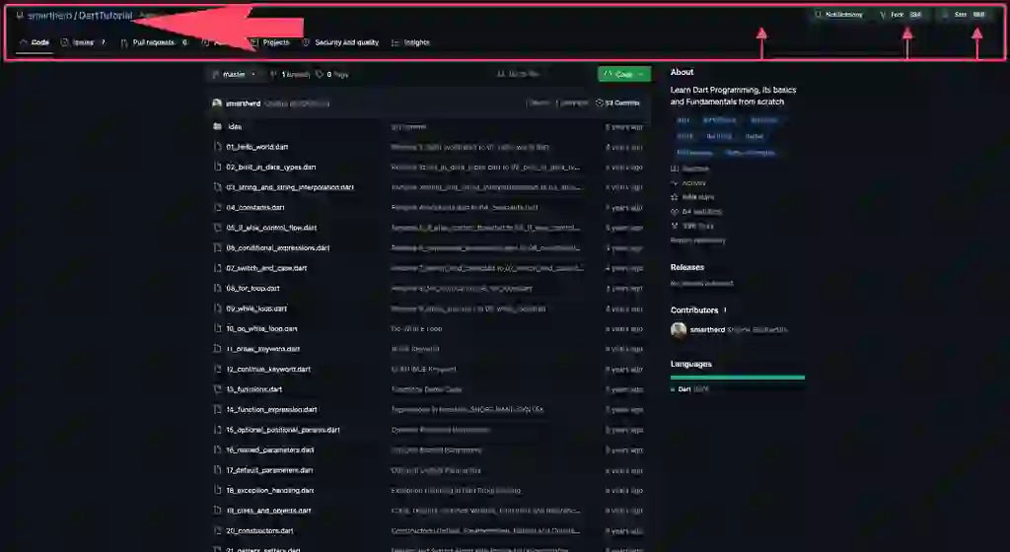This screenshot has width=1010, height=552.
Task: Open 19_class_and_objects.dart
Action: tap(268, 511)
